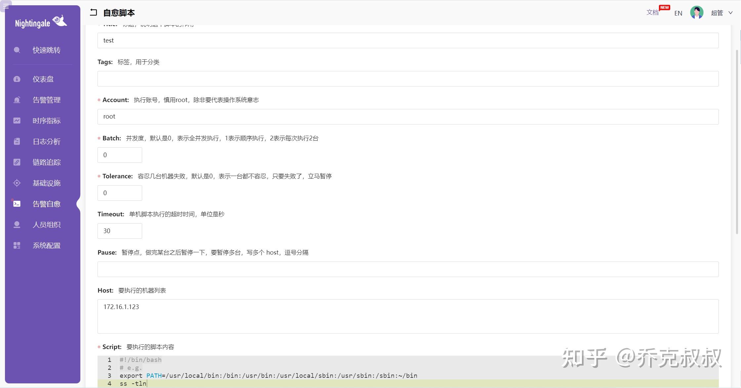Collapse the side menu with the edge notch
Screen dimensions: 741x388
point(78,204)
